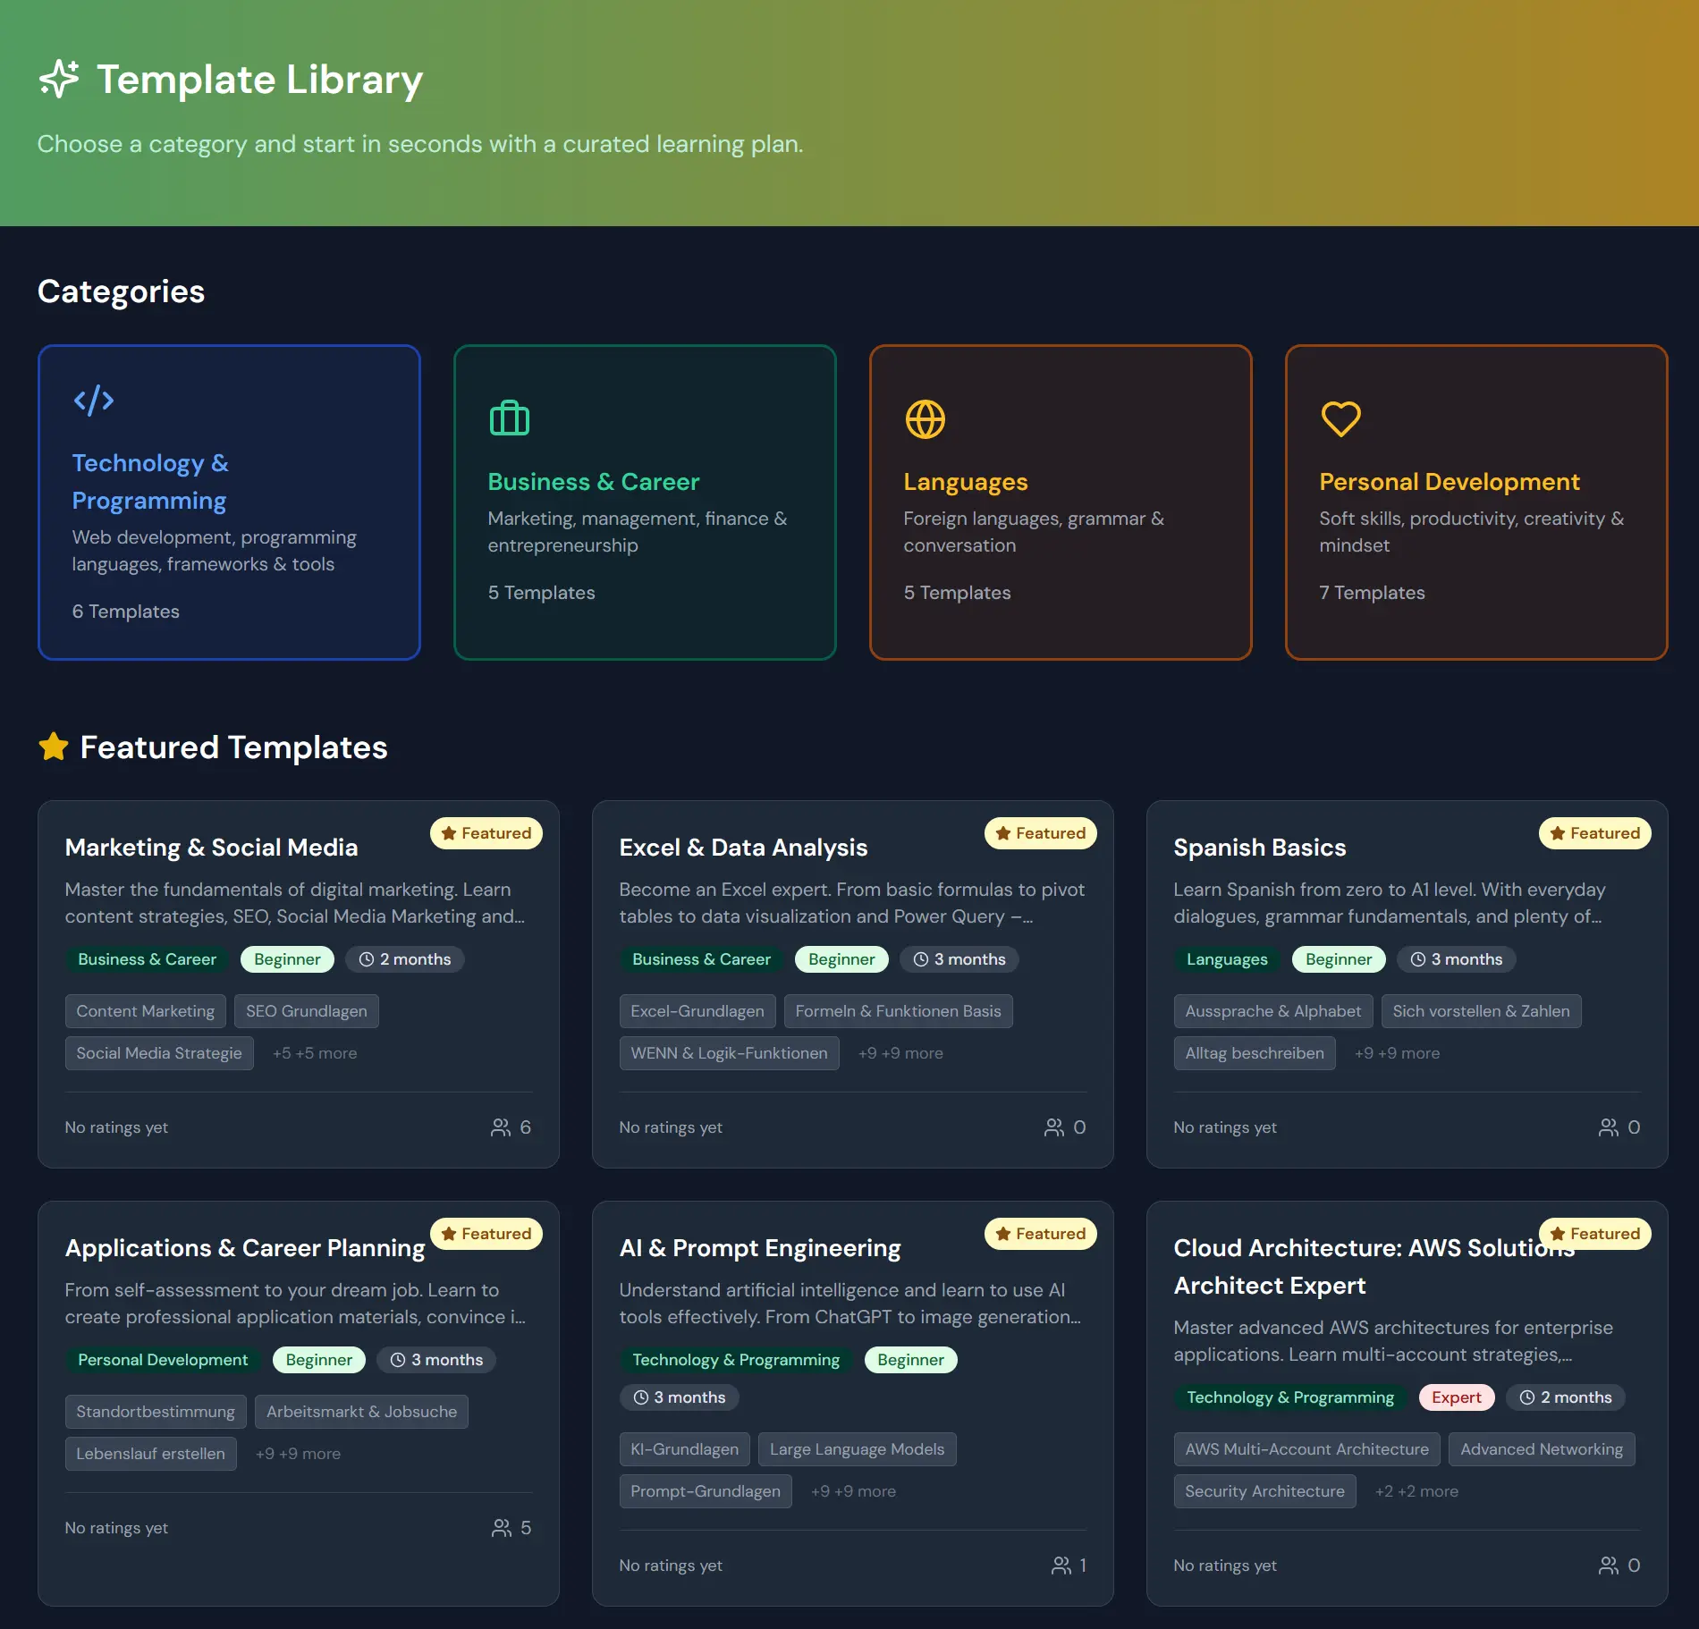Open the Business & Career category

pos(645,502)
